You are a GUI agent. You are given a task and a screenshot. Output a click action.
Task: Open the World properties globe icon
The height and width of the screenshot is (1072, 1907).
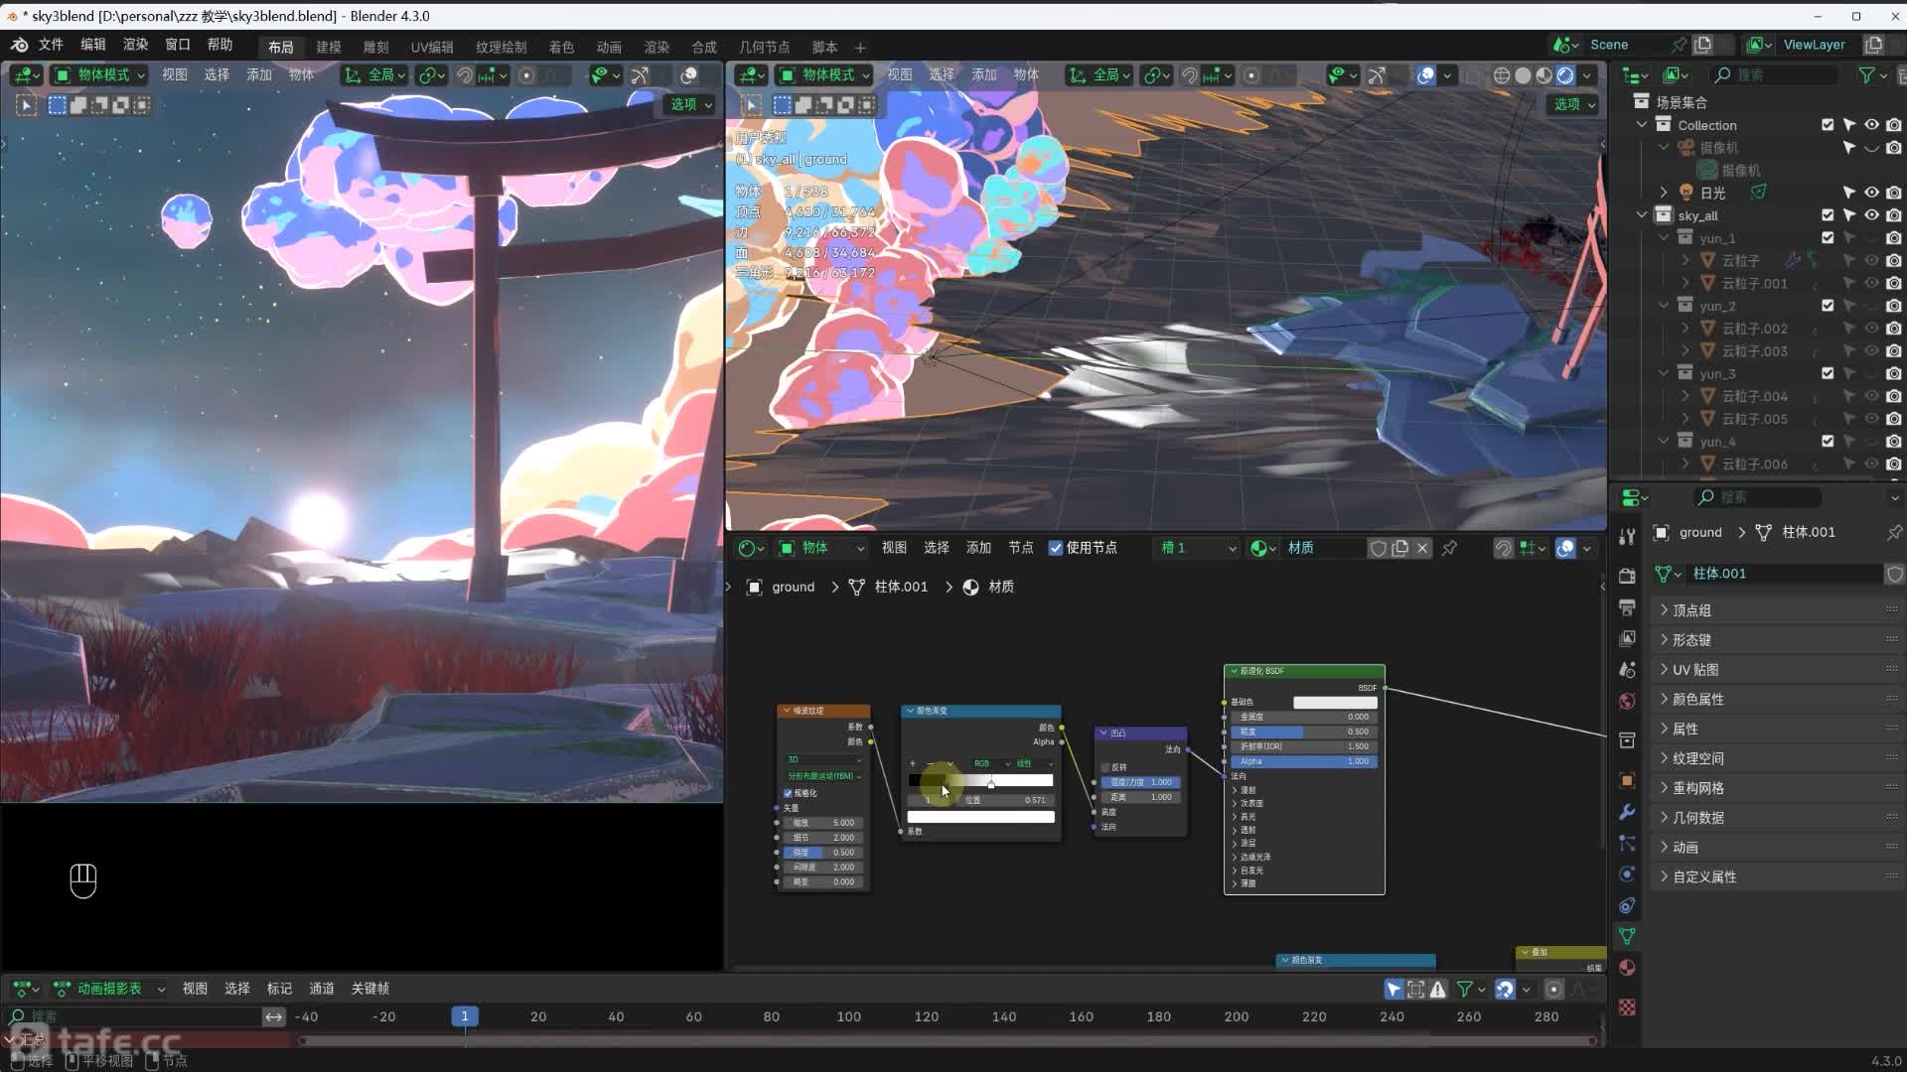pos(1627,701)
